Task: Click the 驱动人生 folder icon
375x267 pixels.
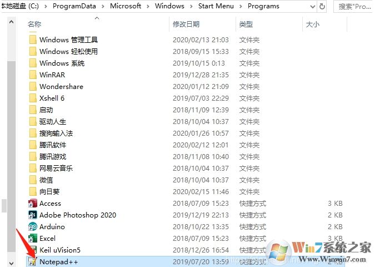Action: (33, 122)
